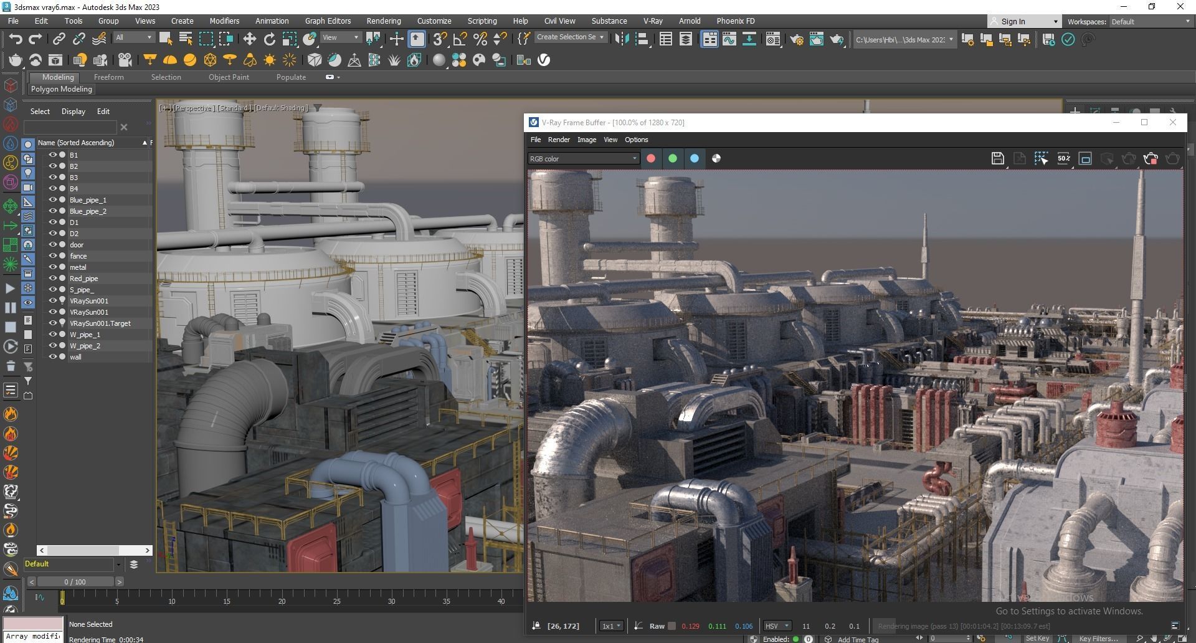Toggle visibility of door object
The image size is (1196, 643).
click(53, 245)
